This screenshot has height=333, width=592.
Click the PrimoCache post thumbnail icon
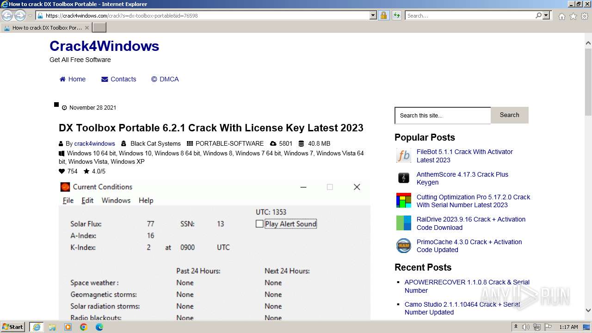(x=404, y=246)
